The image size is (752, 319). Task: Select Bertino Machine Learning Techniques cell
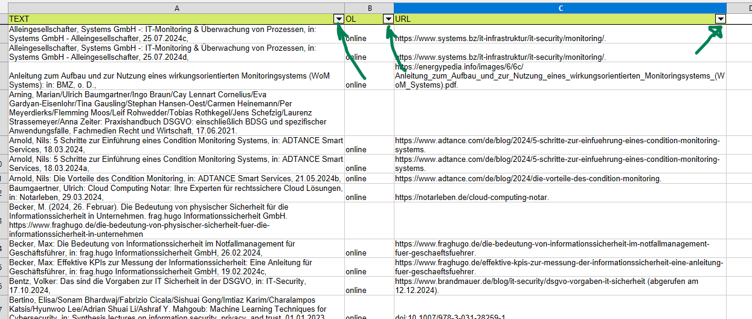point(176,308)
